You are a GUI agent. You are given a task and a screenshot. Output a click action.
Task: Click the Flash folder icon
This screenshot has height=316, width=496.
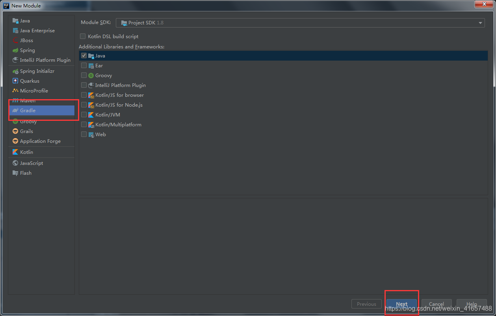click(x=15, y=173)
